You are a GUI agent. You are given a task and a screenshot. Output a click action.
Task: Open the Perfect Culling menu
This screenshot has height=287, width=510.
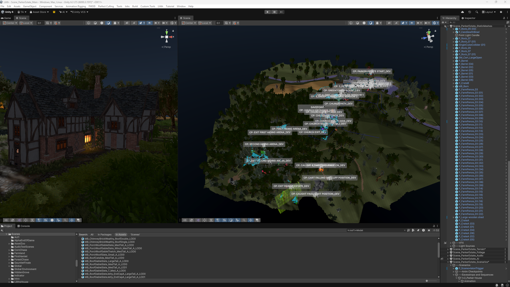pos(106,6)
